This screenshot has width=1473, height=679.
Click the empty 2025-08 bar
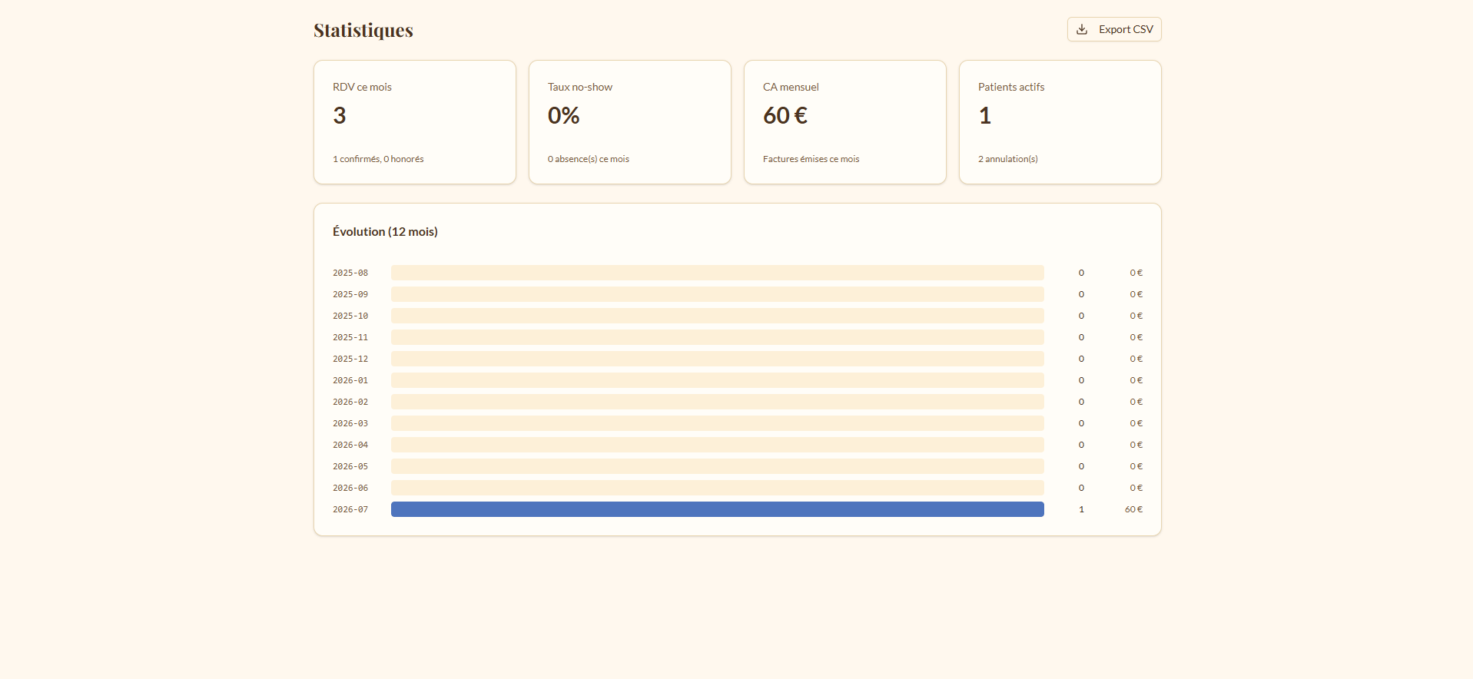(718, 273)
